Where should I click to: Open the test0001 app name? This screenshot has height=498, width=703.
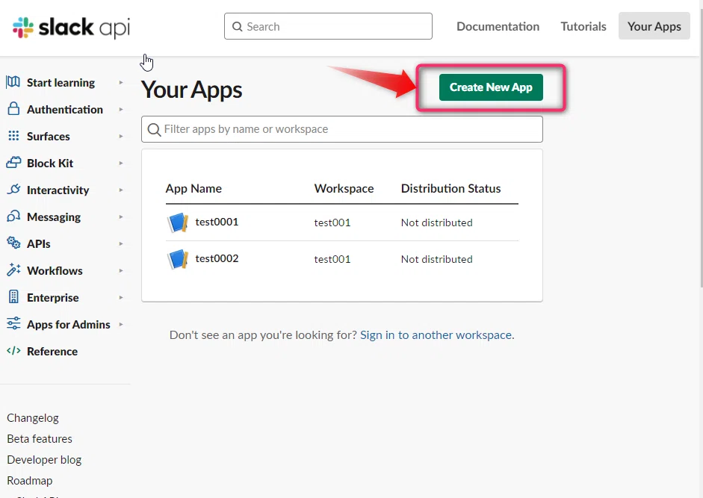pos(217,222)
